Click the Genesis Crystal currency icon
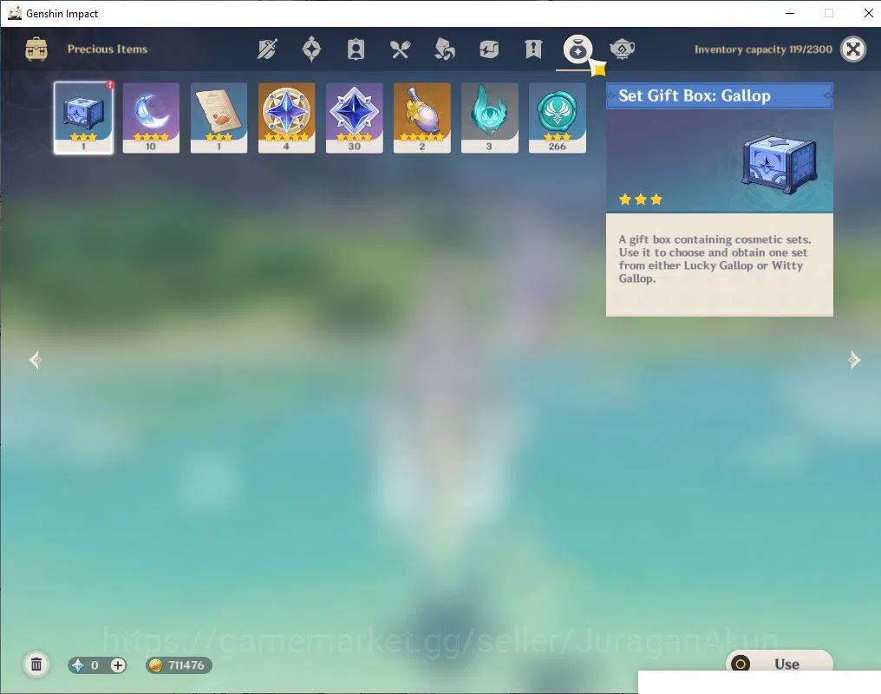Viewport: 881px width, 694px height. click(77, 665)
